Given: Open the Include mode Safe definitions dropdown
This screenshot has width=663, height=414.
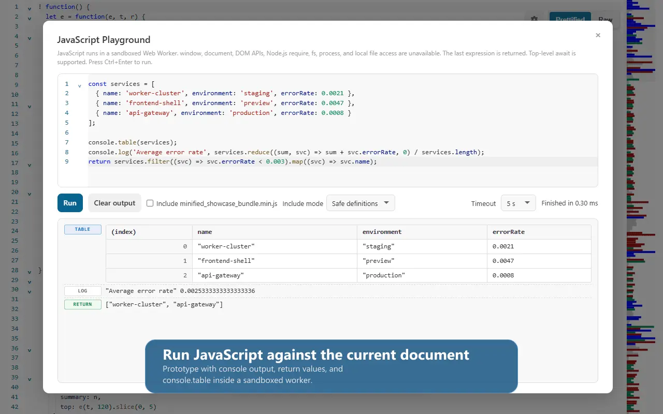Looking at the screenshot, I should coord(361,203).
